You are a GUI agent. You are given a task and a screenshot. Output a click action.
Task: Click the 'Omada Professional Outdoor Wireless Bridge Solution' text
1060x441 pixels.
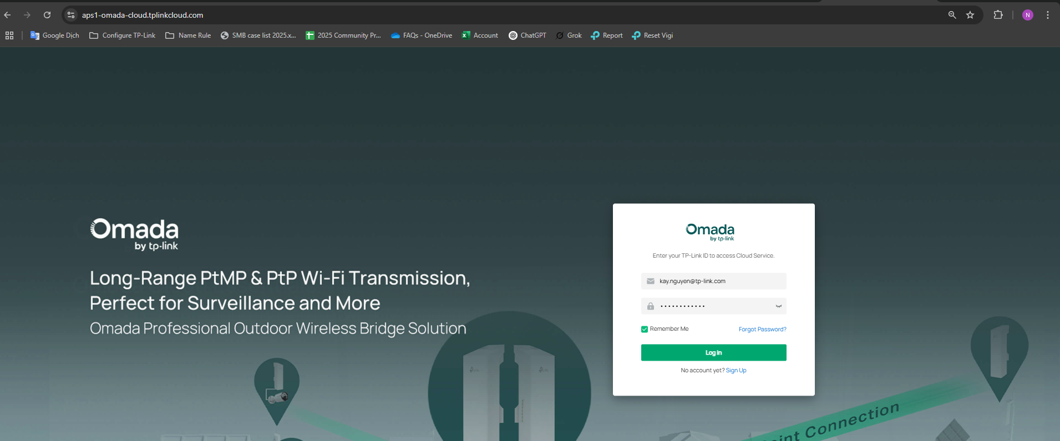[278, 328]
